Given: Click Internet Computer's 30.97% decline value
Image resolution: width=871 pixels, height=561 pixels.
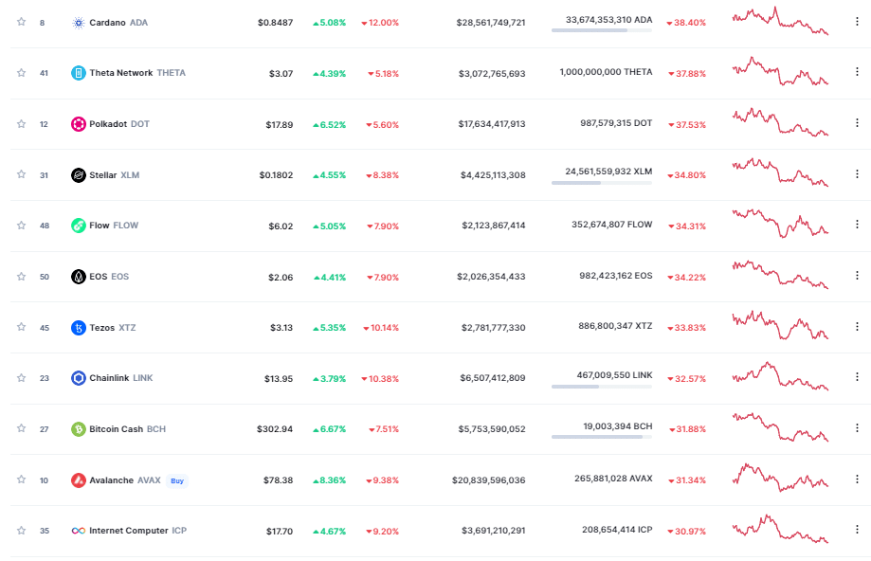Looking at the screenshot, I should (x=686, y=532).
